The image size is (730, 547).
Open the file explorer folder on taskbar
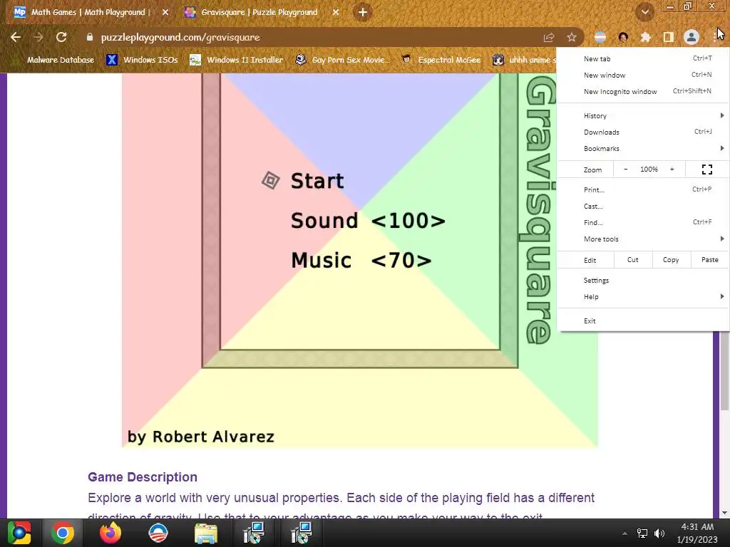click(x=205, y=533)
